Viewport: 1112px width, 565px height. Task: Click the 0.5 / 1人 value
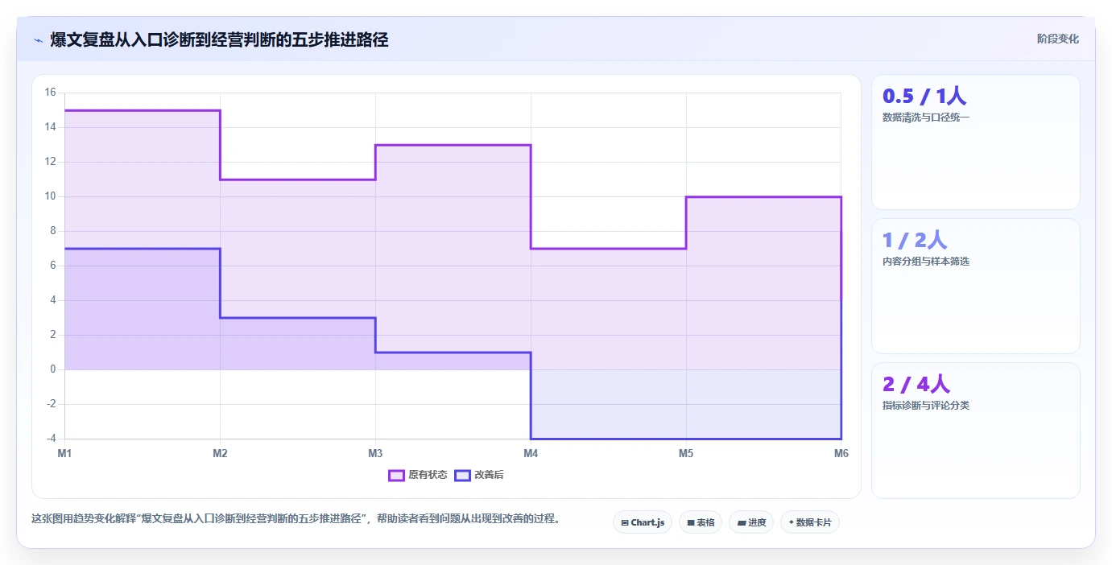(x=924, y=96)
